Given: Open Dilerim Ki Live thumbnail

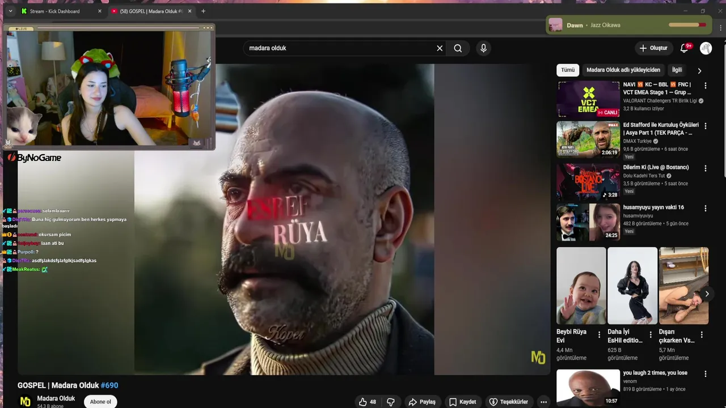Looking at the screenshot, I should (588, 181).
